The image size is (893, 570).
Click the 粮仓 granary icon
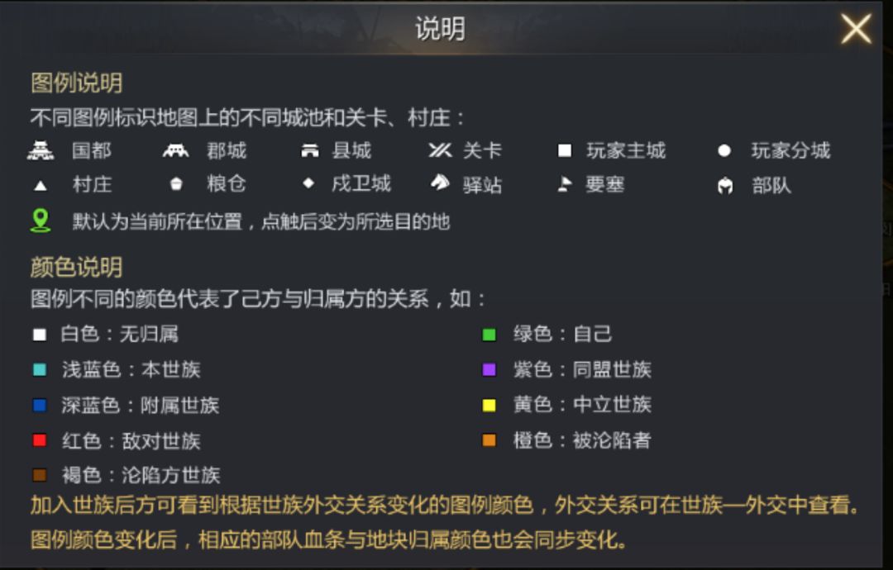[176, 184]
